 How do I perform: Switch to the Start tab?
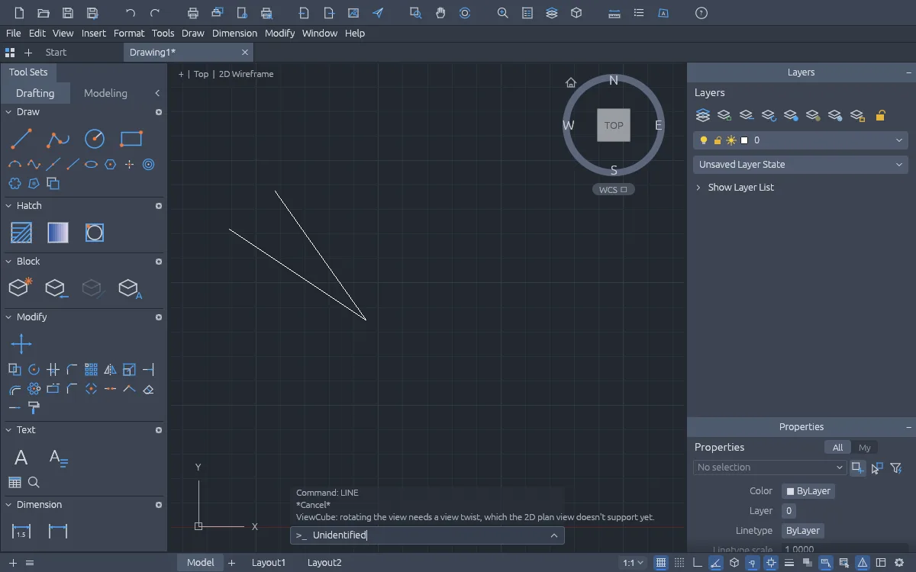tap(56, 53)
